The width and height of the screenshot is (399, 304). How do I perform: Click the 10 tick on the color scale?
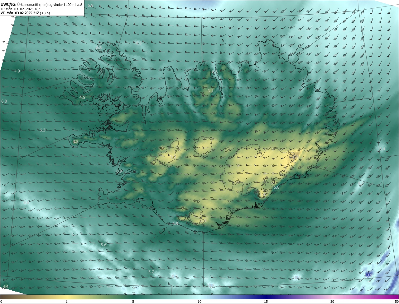point(199,302)
